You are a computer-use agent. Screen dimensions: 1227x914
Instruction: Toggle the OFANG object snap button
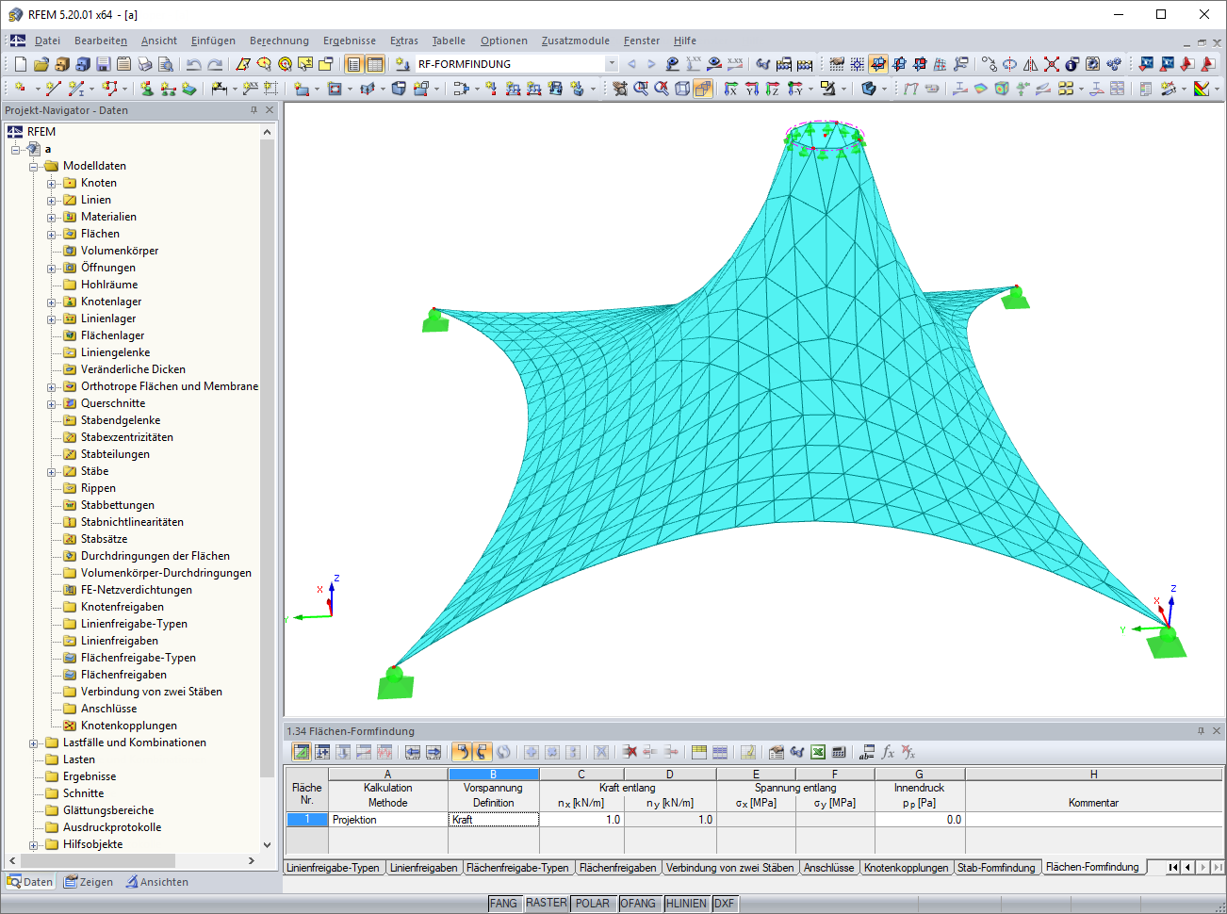click(x=638, y=904)
